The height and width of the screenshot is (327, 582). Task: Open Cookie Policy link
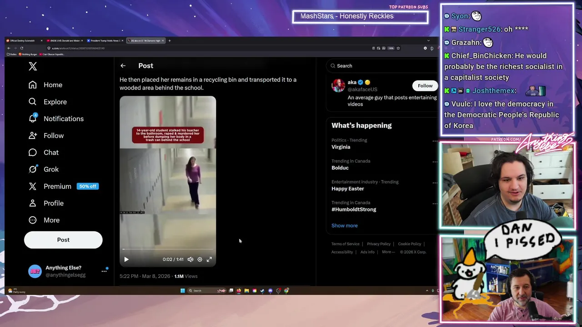(x=410, y=244)
